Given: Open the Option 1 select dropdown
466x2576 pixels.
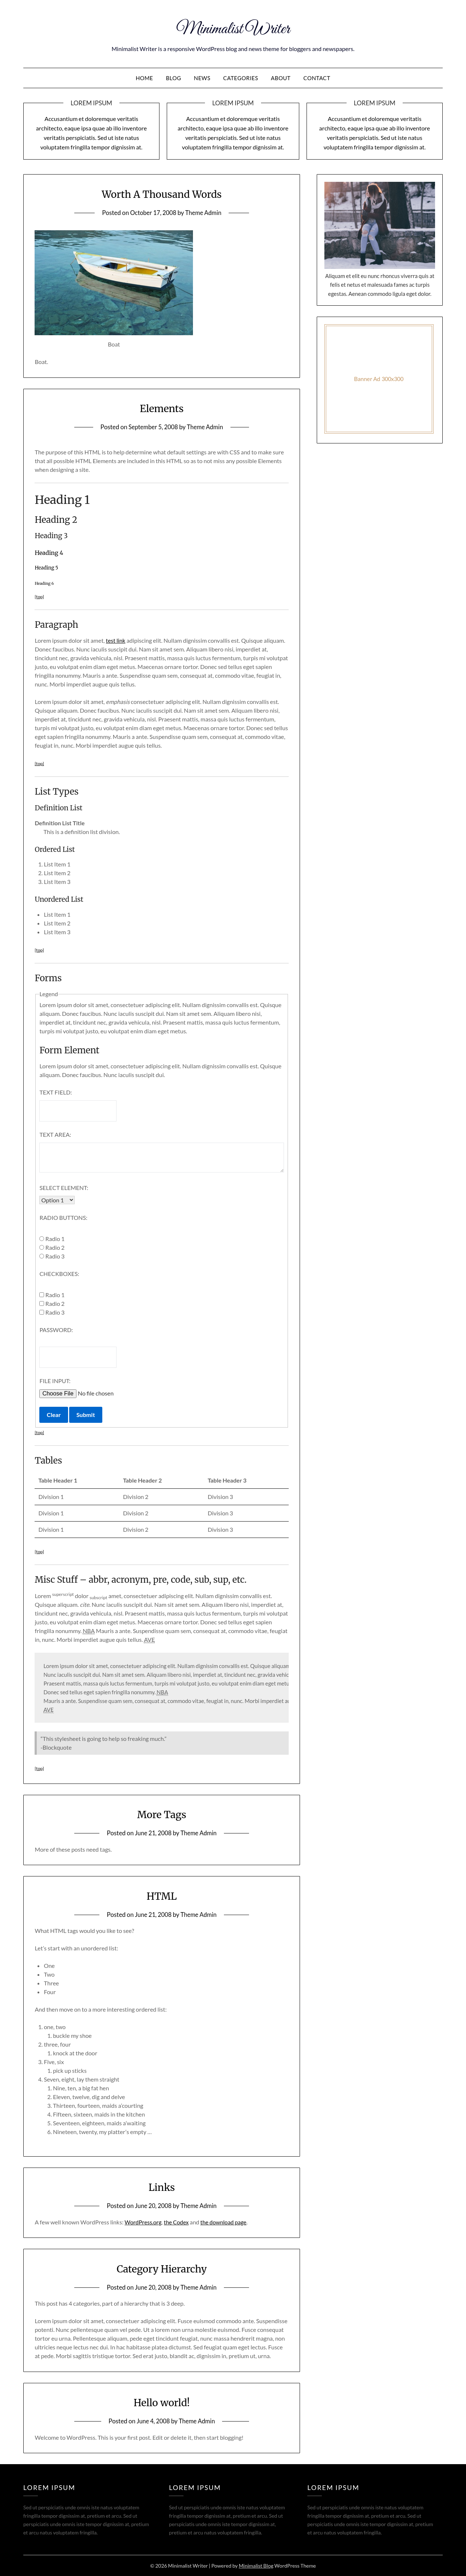Looking at the screenshot, I should click(57, 1200).
